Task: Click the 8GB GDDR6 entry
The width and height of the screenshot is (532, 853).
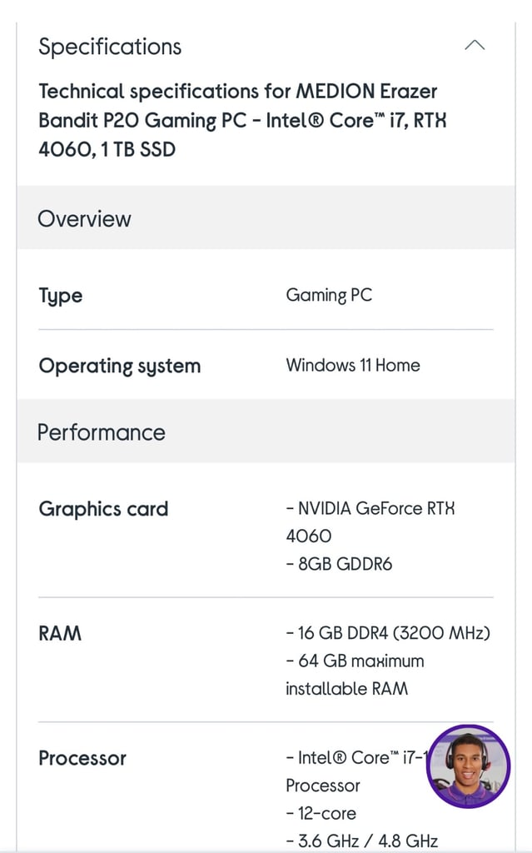Action: [x=339, y=564]
